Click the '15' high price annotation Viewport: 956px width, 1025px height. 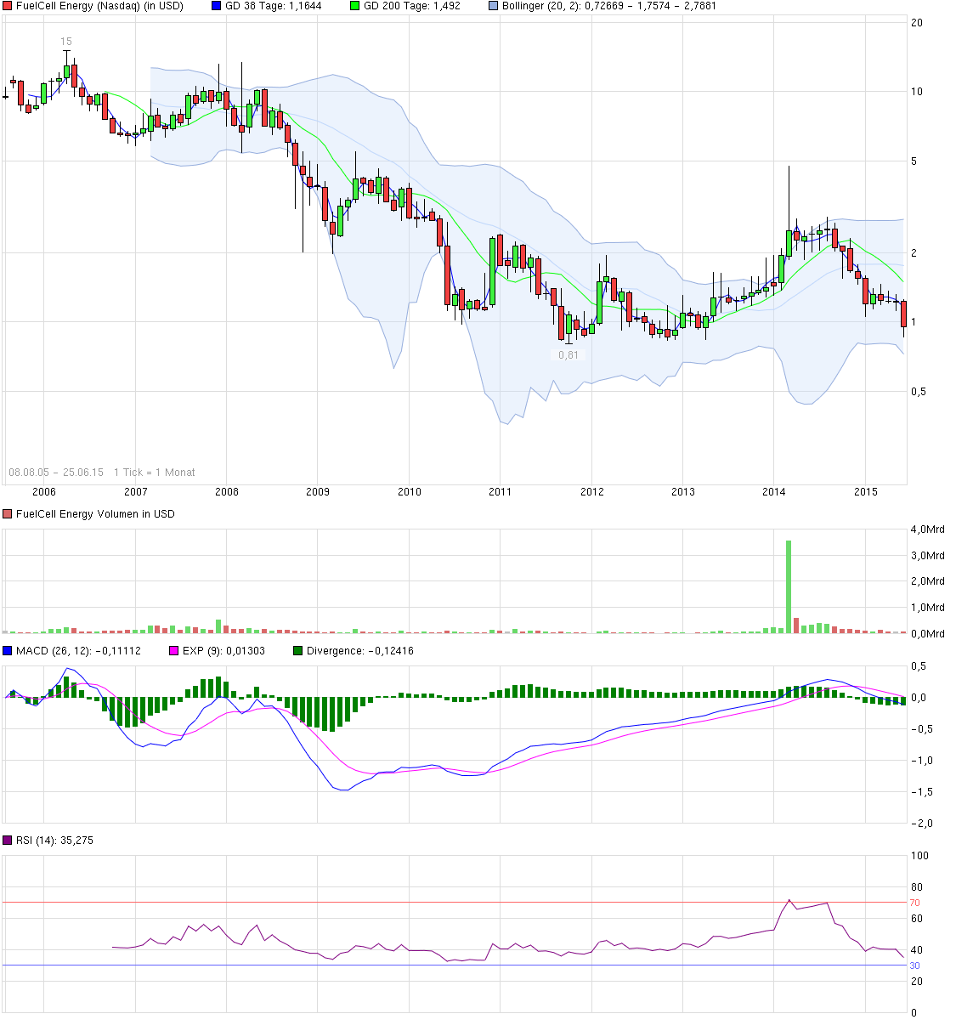click(66, 42)
